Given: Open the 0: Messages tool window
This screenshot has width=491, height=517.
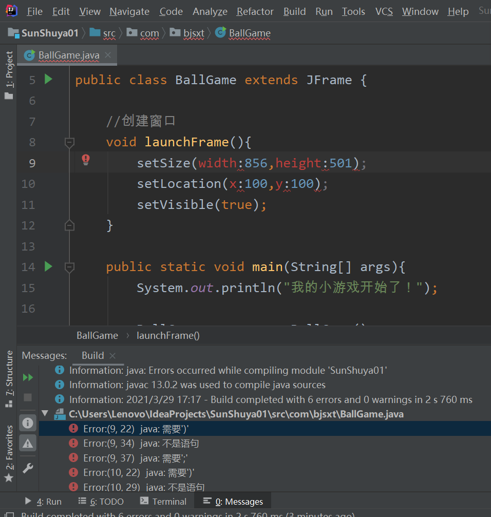Looking at the screenshot, I should 233,502.
